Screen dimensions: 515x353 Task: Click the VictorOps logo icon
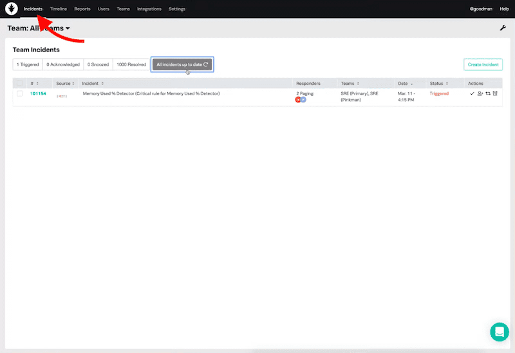(12, 9)
